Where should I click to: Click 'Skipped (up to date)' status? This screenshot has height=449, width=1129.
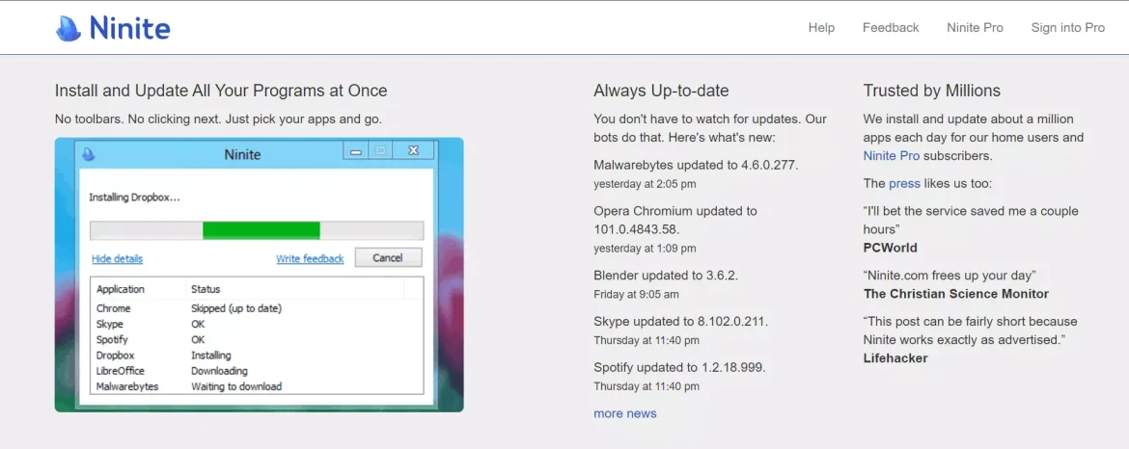tap(236, 308)
